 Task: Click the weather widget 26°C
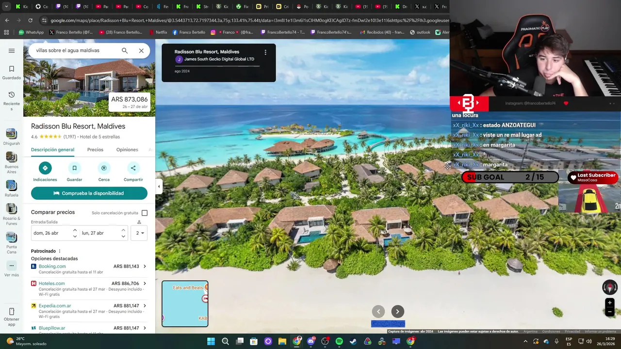27,341
